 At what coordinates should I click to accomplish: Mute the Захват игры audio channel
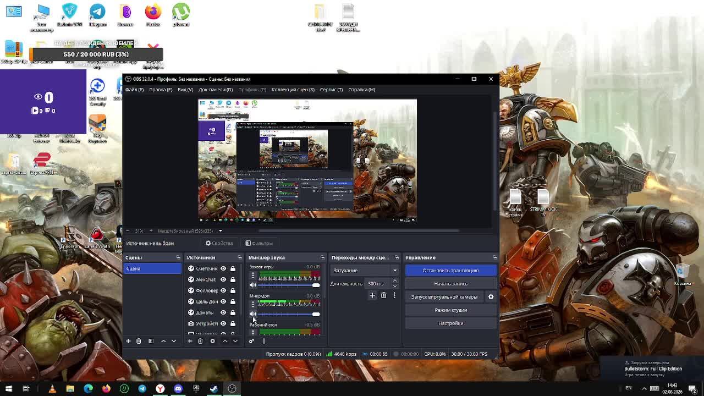tap(253, 285)
